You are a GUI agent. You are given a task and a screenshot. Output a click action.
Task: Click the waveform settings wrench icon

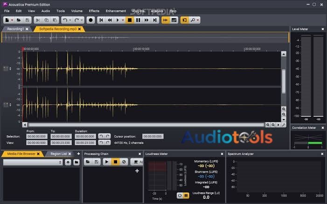[284, 125]
